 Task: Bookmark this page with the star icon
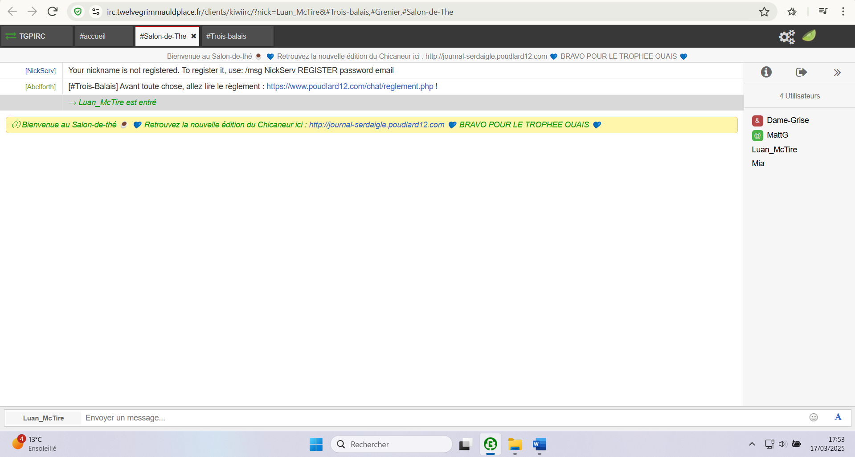764,12
